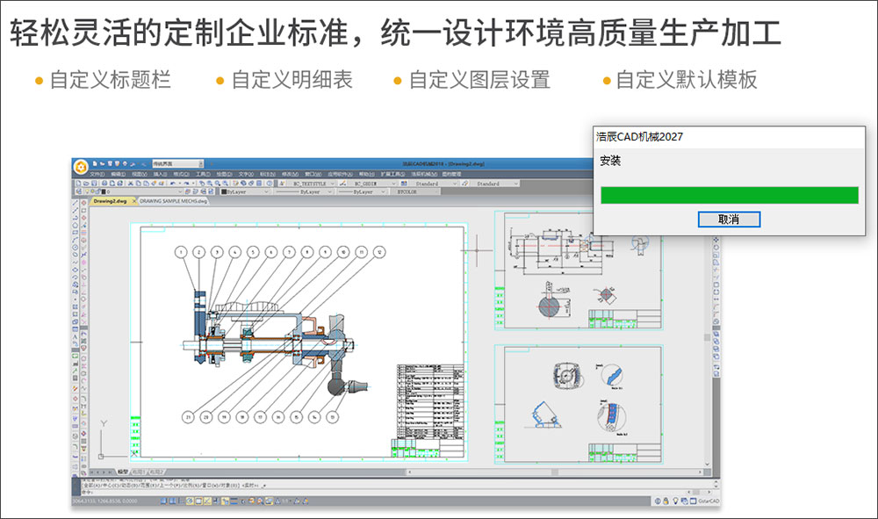Open the BC_TEXTSTYLE text style dropdown
Image resolution: width=878 pixels, height=519 pixels.
point(312,183)
